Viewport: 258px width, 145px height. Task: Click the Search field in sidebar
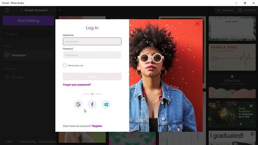coord(28,34)
